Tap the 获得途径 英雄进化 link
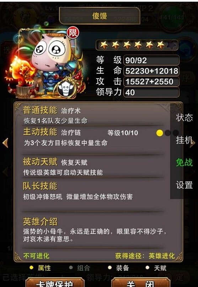 coord(145,256)
